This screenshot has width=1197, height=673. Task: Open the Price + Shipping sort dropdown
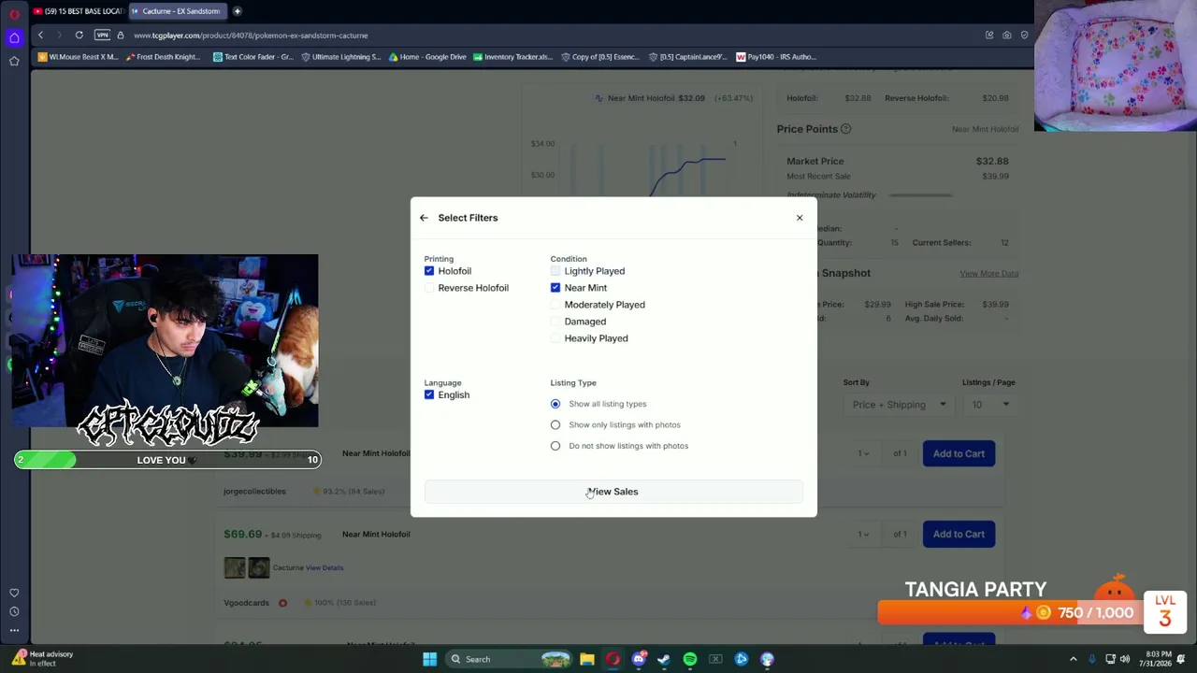[x=898, y=405]
